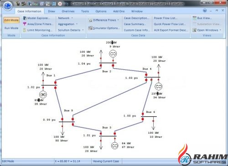
Task: Expand the Network dropdown
Action: point(66,18)
